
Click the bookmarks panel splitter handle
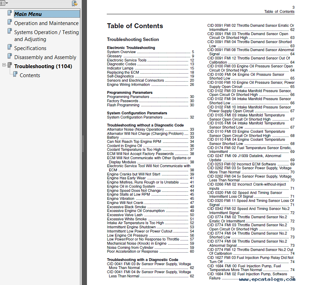pos(83,144)
